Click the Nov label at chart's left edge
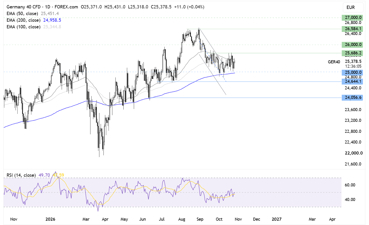The image size is (369, 225). tap(14, 219)
